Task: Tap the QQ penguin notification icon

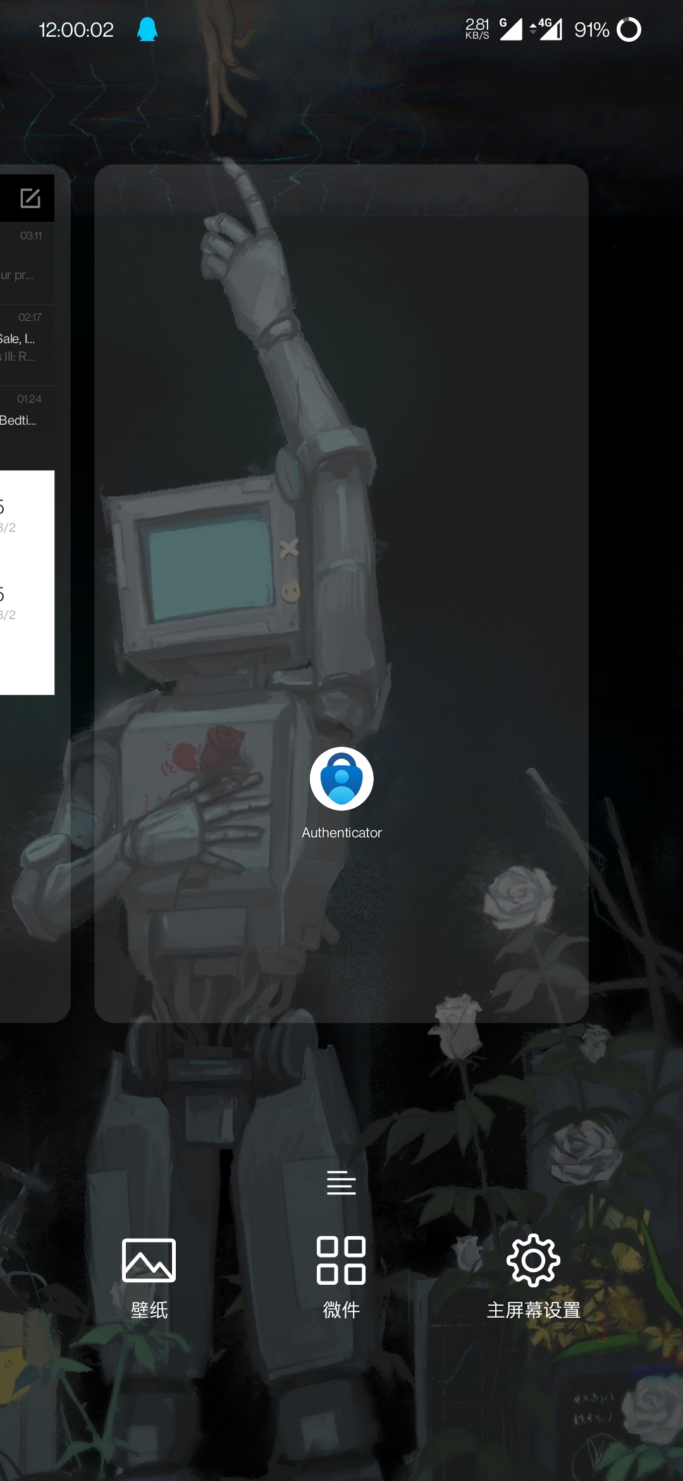Action: [147, 29]
